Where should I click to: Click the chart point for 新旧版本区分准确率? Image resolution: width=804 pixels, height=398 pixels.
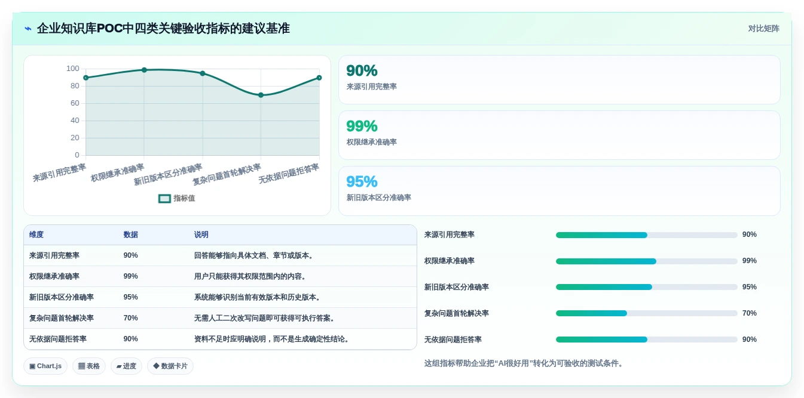coord(203,73)
